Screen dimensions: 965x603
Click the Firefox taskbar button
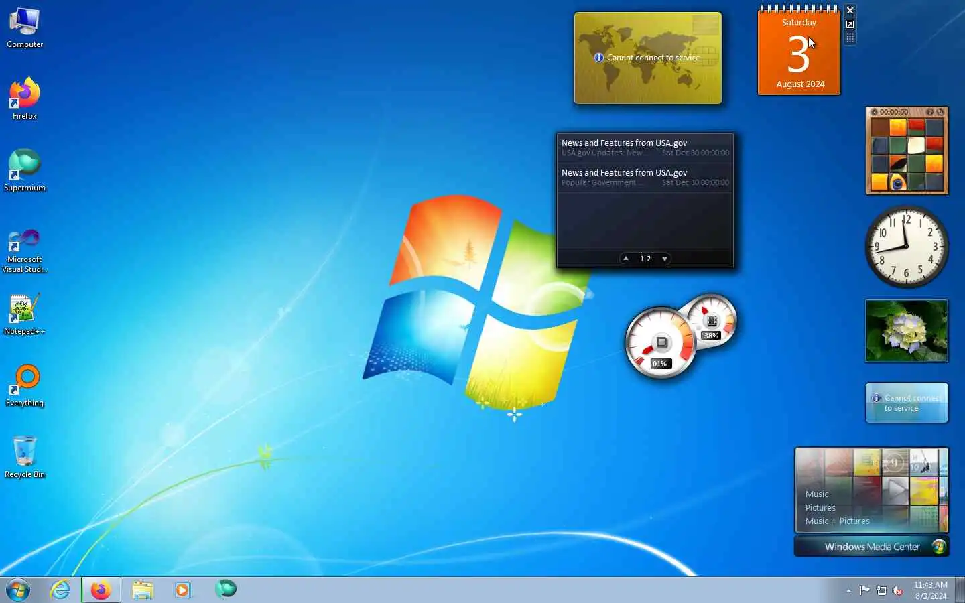(101, 590)
